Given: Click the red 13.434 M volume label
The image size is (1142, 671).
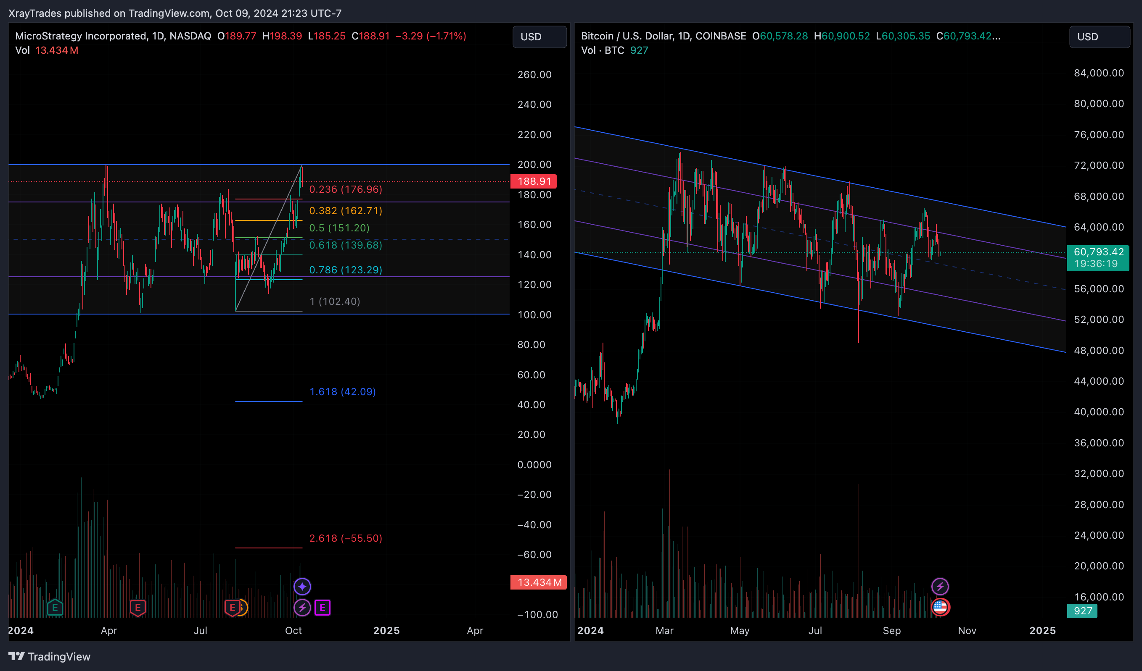Looking at the screenshot, I should [x=538, y=582].
